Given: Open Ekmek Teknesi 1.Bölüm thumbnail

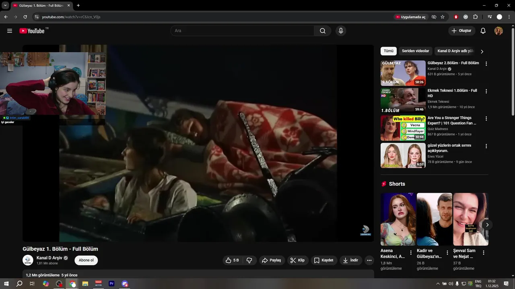Looking at the screenshot, I should point(403,101).
